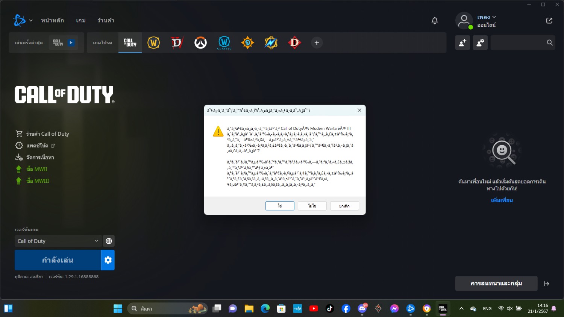The height and width of the screenshot is (317, 564).
Task: Switch the ENG input language indicator
Action: pos(487,309)
